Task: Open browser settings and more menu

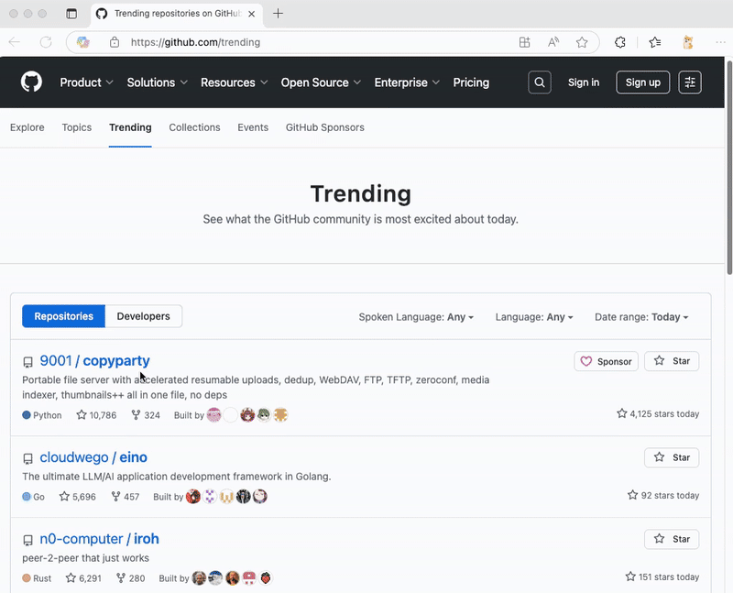Action: coord(720,42)
